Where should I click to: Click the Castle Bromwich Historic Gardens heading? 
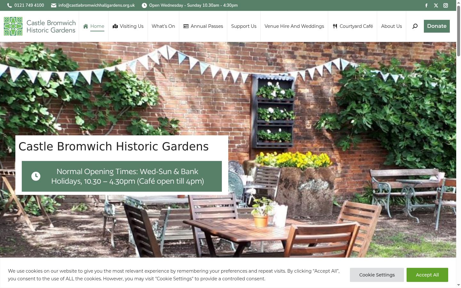114,147
